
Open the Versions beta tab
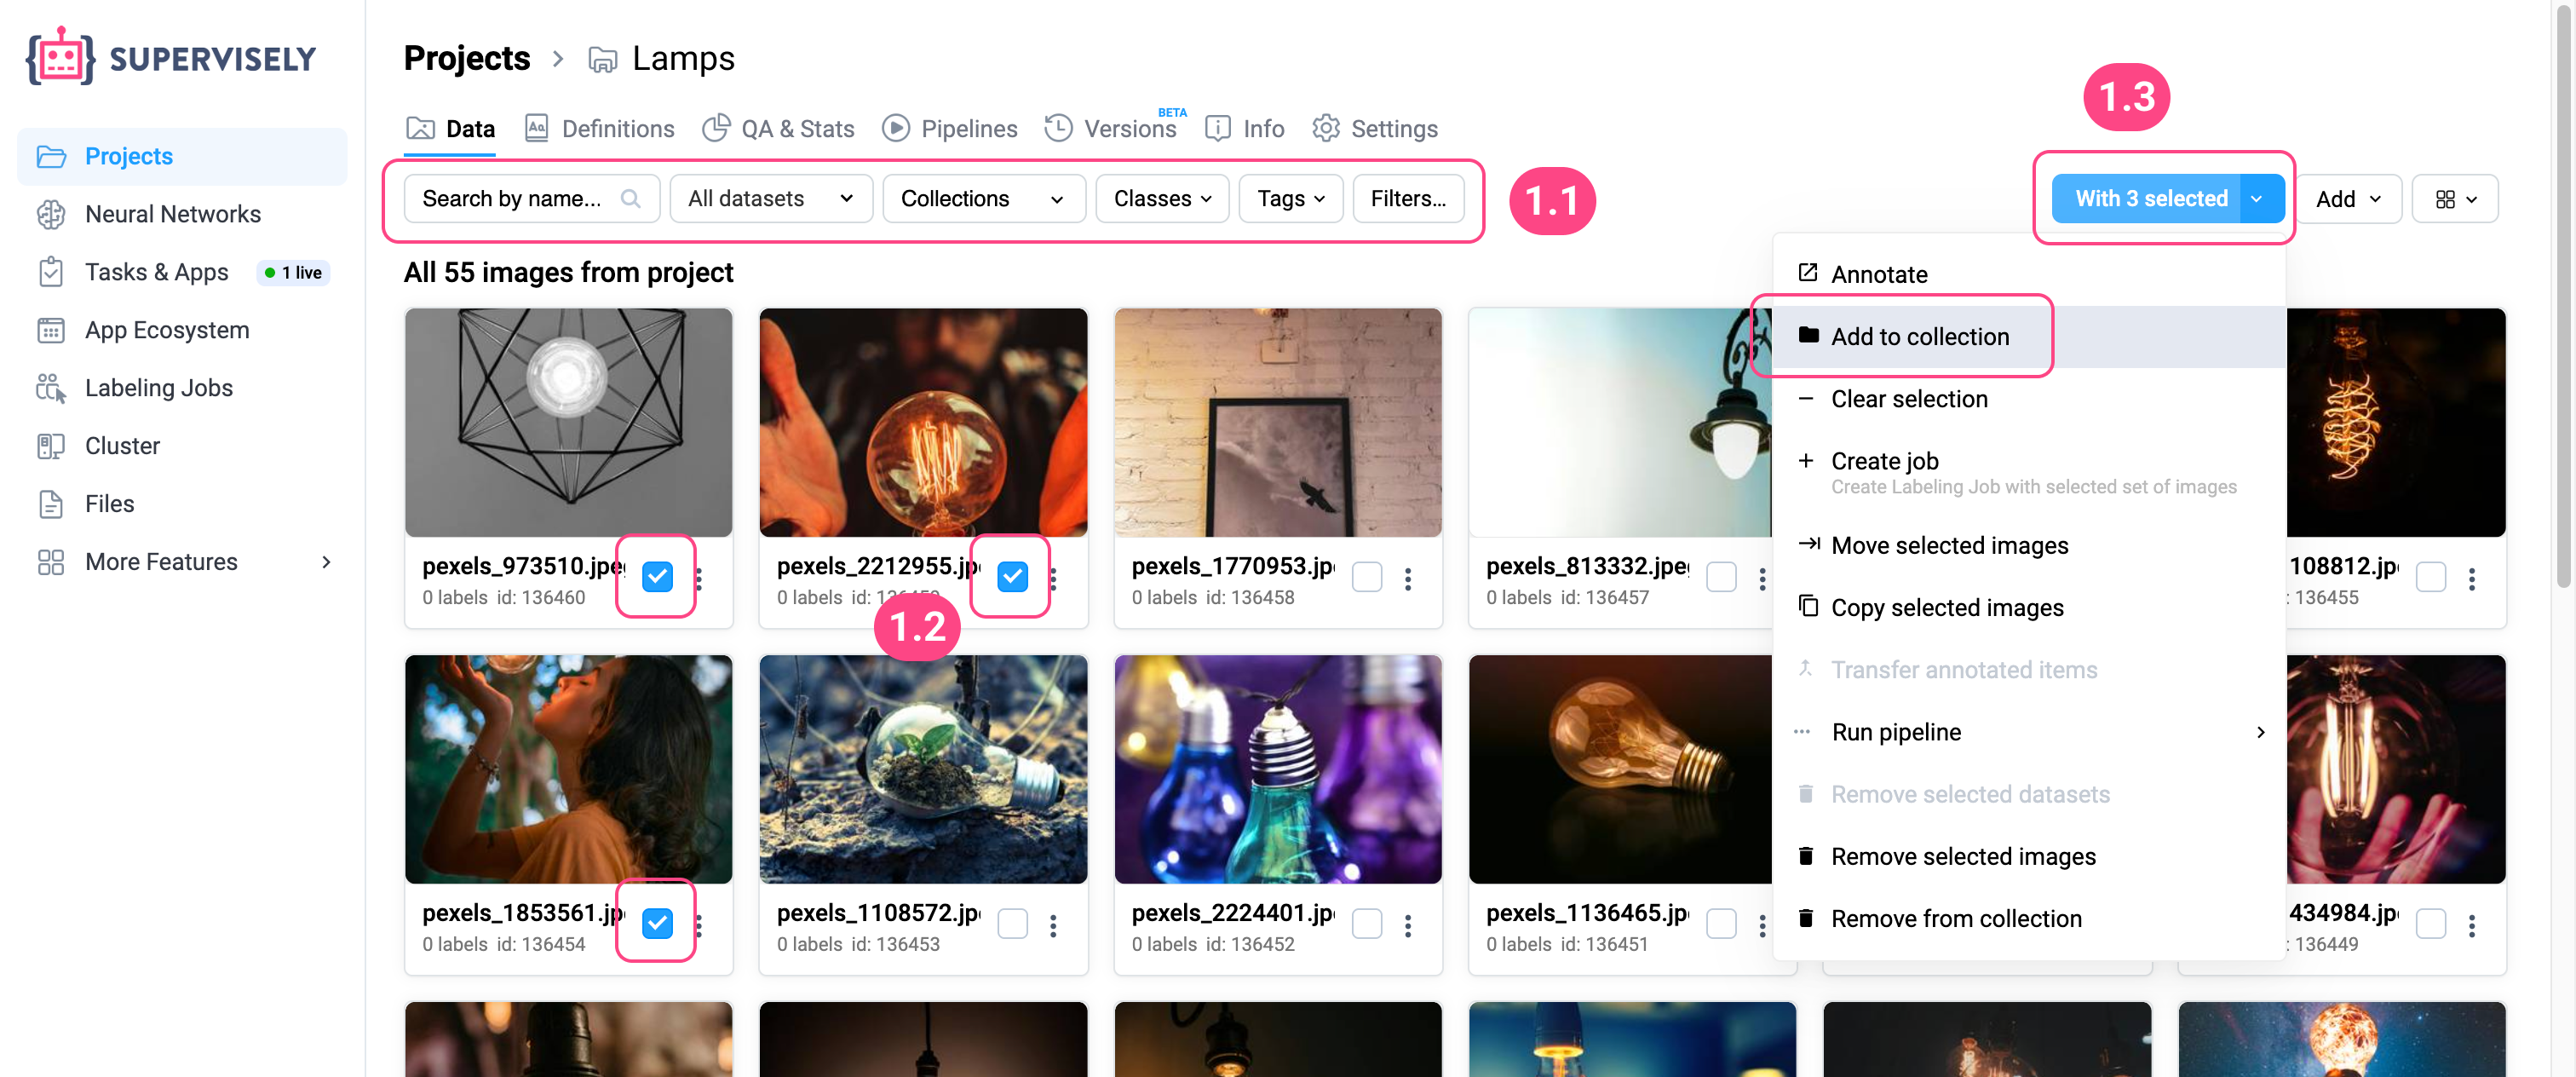pos(1115,127)
